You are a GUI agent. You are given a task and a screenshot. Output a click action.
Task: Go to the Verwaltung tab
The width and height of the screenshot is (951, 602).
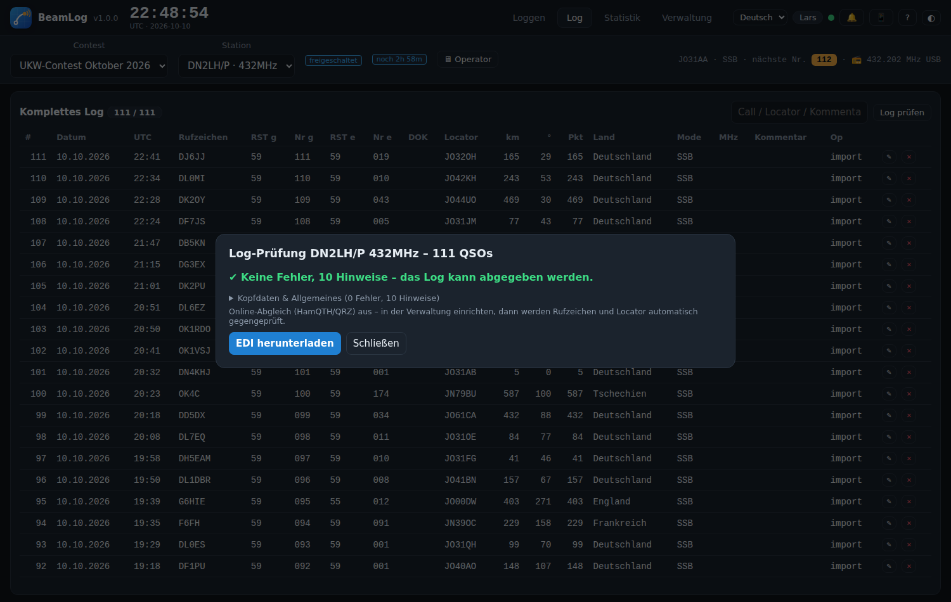pos(687,18)
